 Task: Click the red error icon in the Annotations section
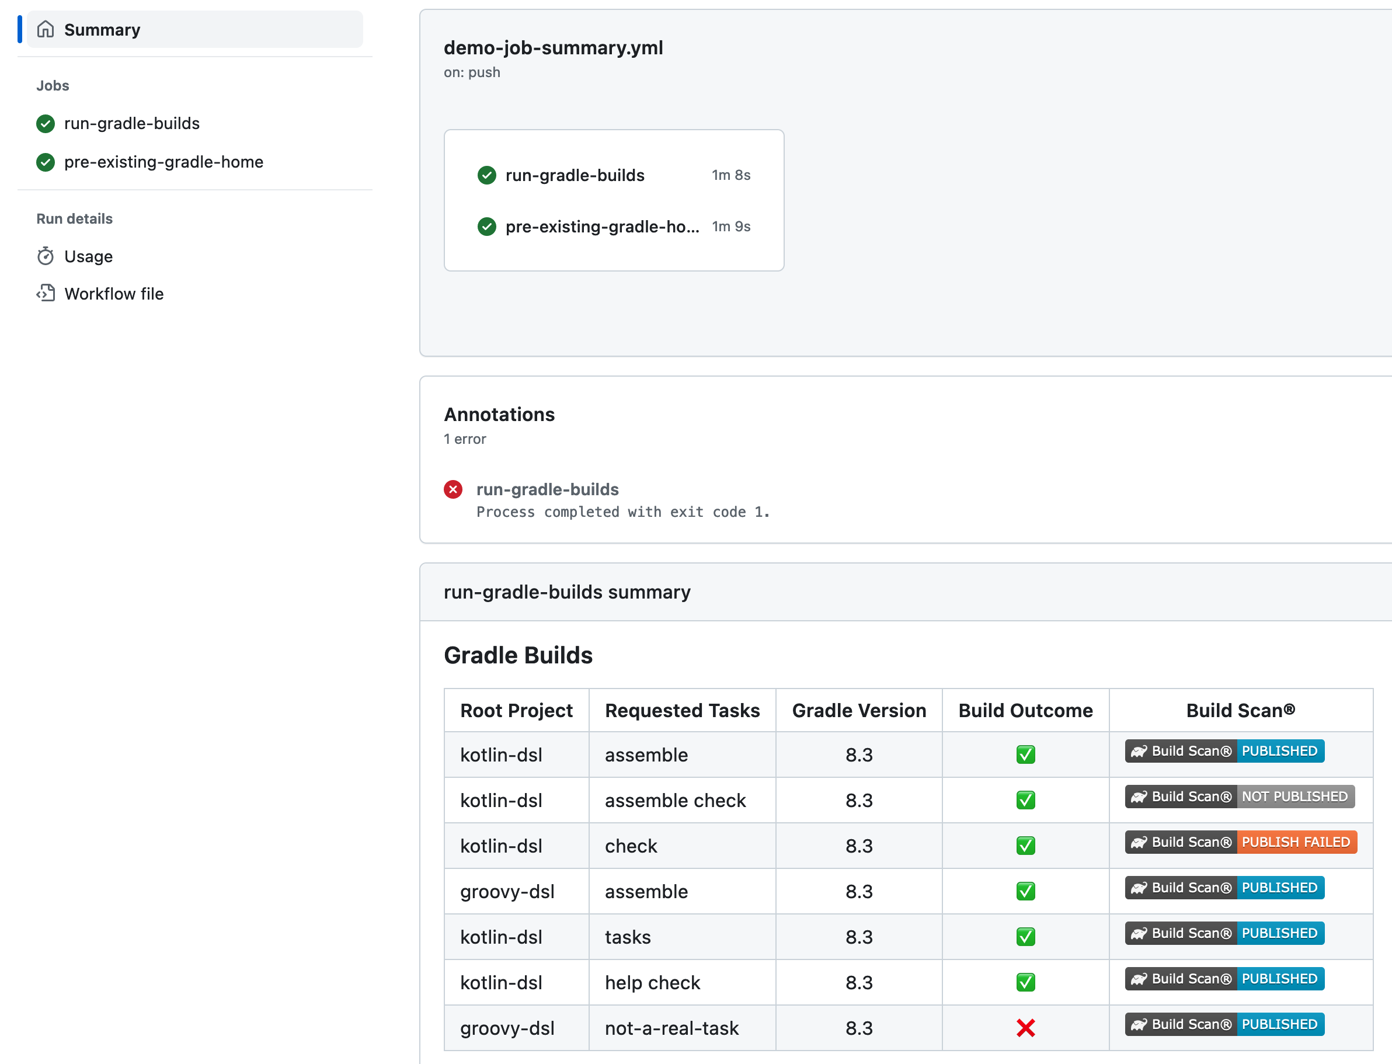point(453,489)
